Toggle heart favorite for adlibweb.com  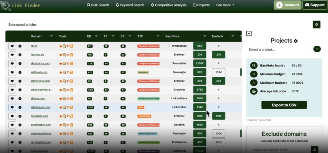[12, 72]
